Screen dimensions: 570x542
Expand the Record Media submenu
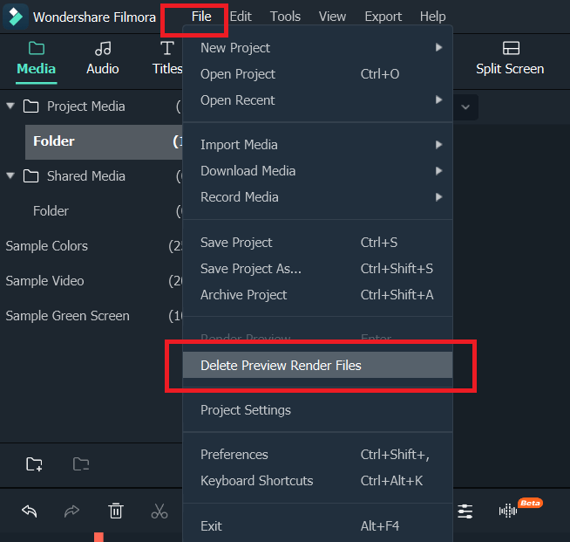click(x=317, y=197)
